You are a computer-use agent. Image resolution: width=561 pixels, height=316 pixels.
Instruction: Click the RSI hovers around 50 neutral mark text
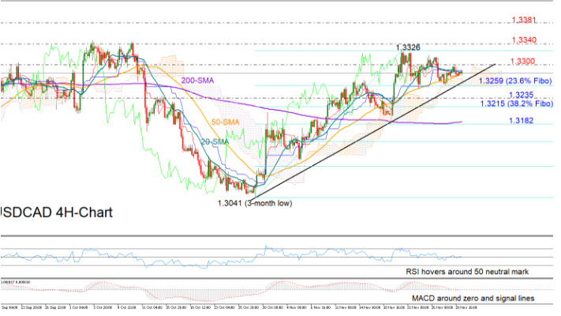point(467,272)
